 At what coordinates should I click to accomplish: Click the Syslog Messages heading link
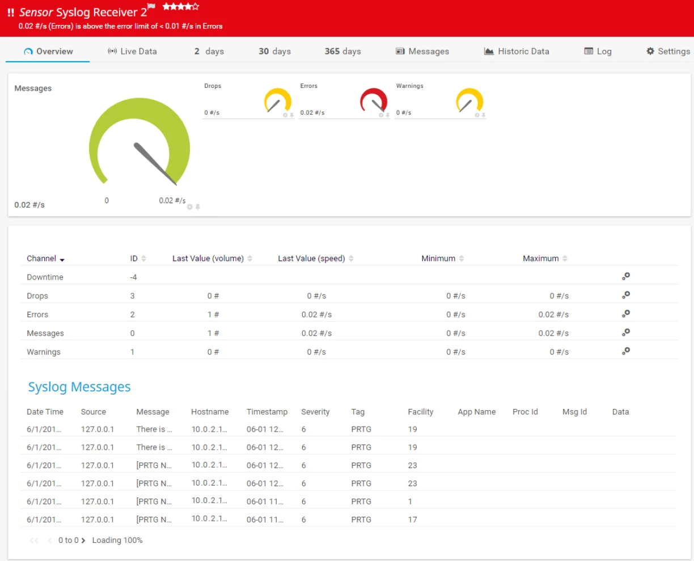(79, 387)
